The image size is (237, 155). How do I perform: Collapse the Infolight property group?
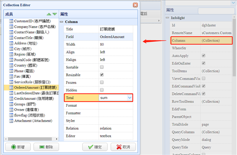point(167,18)
